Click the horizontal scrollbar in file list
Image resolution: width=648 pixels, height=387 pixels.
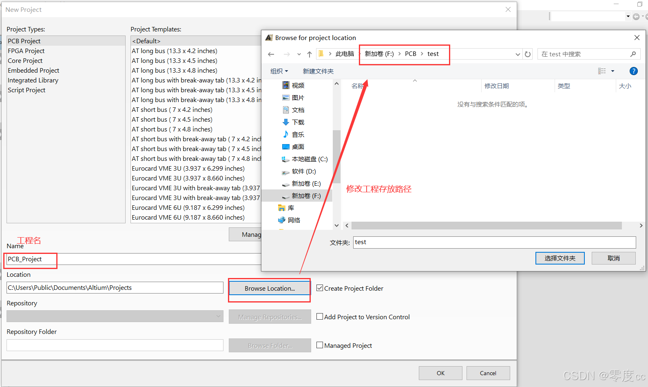[x=487, y=225]
